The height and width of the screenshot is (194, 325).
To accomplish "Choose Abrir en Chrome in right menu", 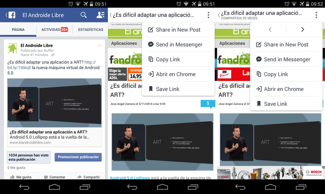I will click(283, 89).
